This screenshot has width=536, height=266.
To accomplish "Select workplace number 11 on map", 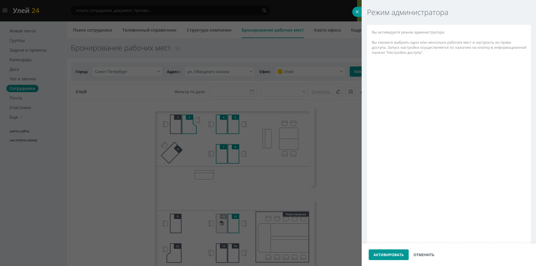I will pos(233,223).
